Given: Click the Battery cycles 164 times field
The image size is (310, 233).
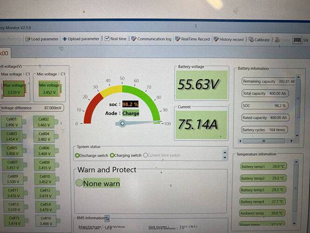Looking at the screenshot, I should (x=264, y=130).
